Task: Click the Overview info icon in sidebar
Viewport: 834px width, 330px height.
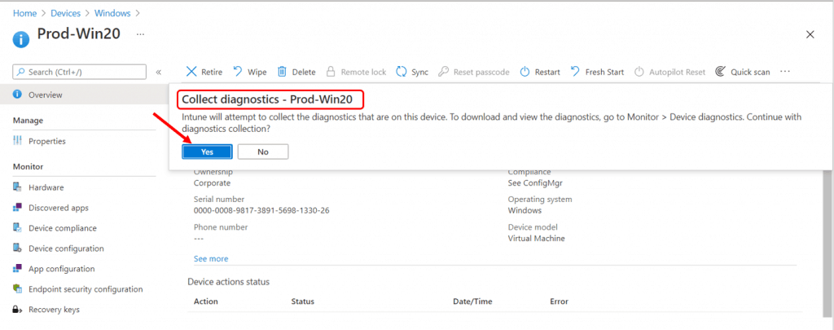Action: [18, 95]
